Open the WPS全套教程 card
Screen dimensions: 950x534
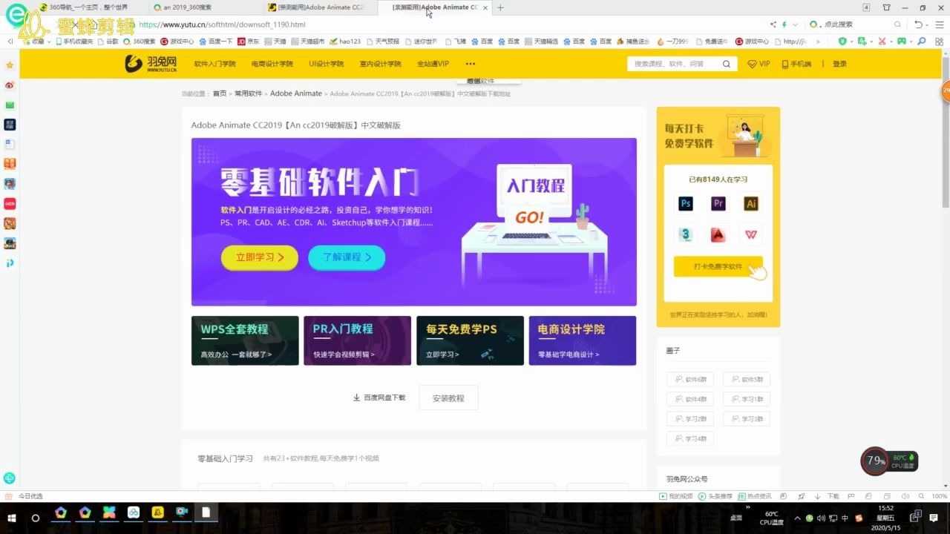click(x=246, y=340)
